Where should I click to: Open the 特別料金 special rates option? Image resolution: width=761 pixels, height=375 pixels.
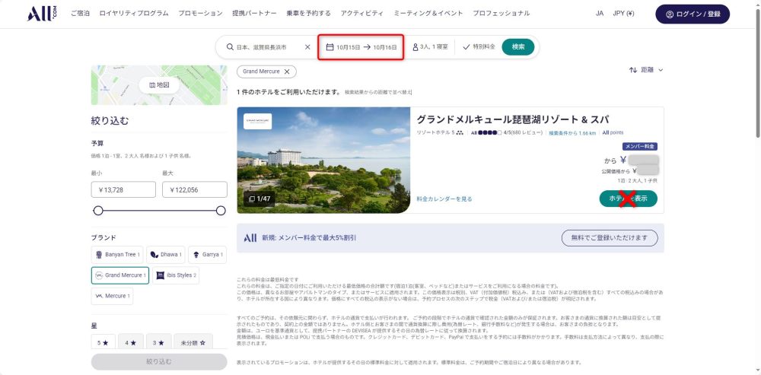point(479,47)
